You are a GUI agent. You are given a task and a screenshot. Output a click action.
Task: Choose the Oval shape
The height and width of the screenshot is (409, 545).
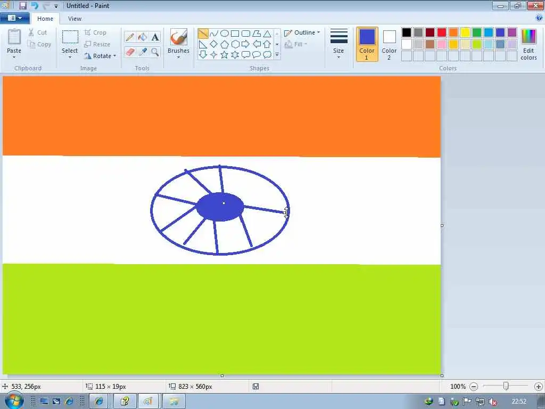tap(225, 34)
